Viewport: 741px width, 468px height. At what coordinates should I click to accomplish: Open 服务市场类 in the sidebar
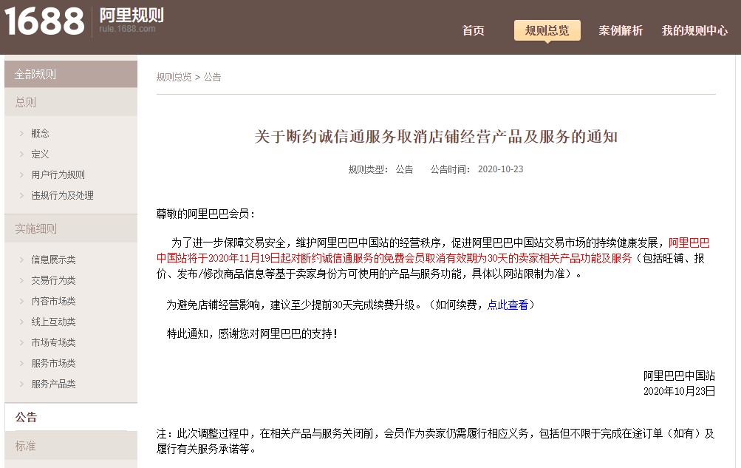[x=53, y=363]
